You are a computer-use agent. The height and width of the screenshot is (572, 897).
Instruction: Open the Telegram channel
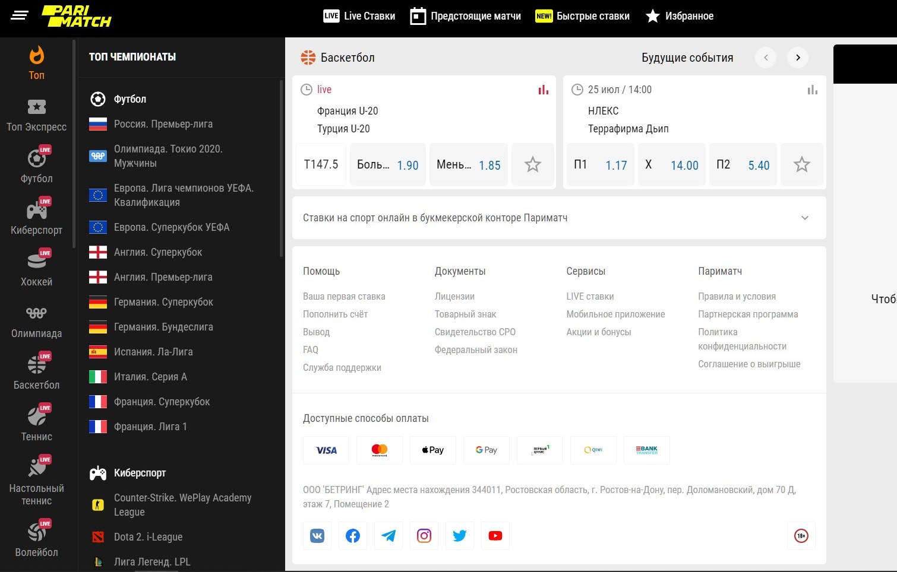tap(389, 536)
